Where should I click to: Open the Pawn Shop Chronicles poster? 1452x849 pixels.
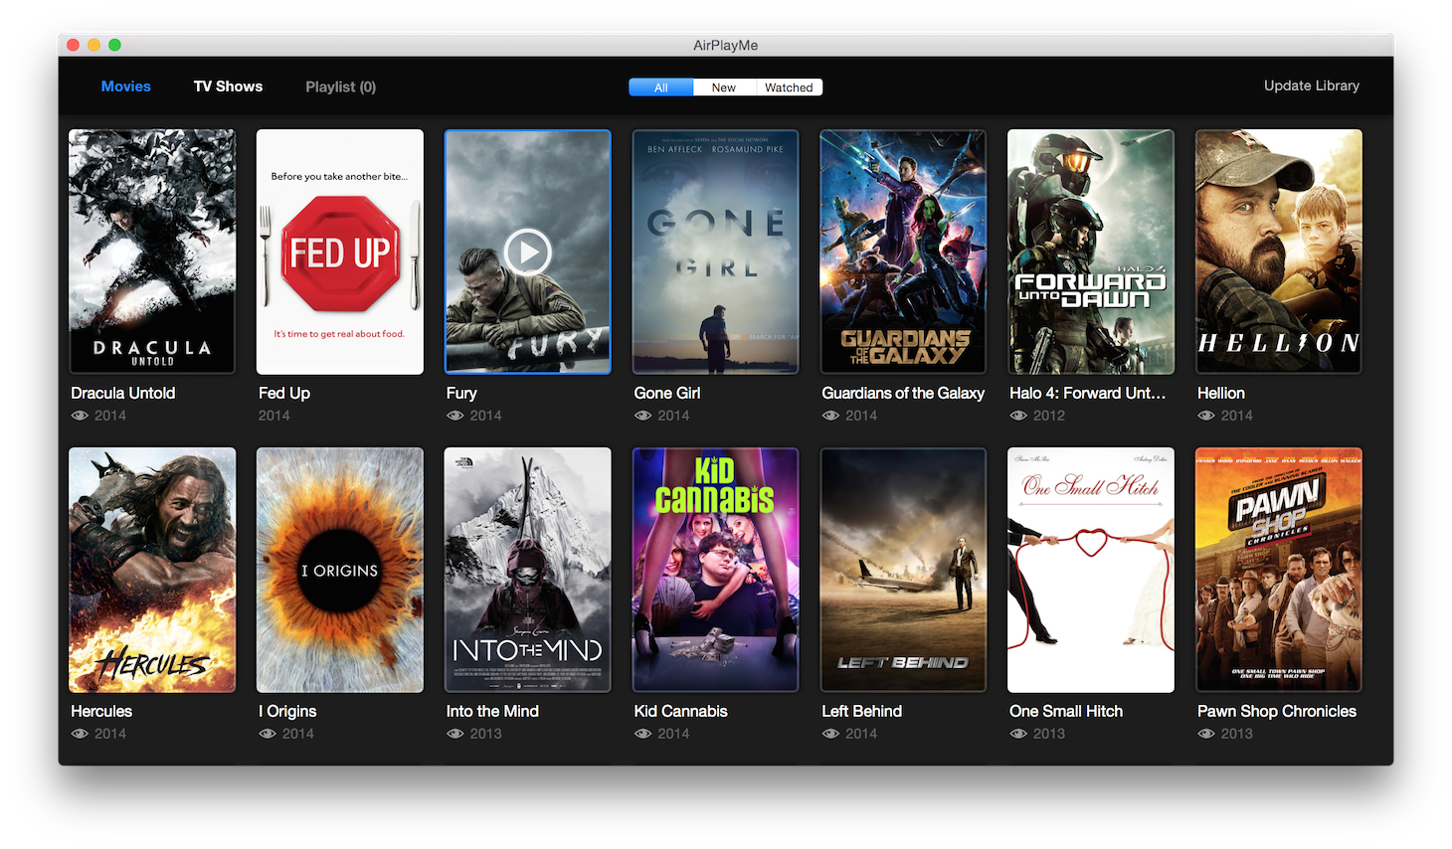[x=1279, y=570]
